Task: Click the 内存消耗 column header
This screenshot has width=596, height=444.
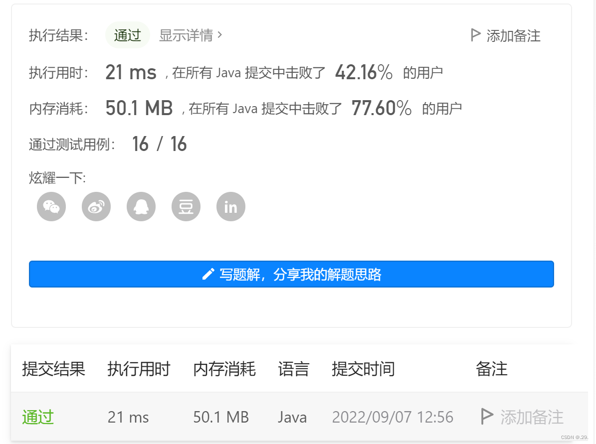Action: [224, 369]
